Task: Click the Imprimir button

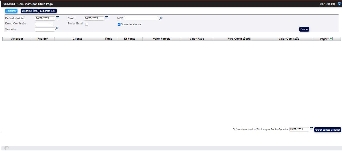Action: click(x=11, y=11)
